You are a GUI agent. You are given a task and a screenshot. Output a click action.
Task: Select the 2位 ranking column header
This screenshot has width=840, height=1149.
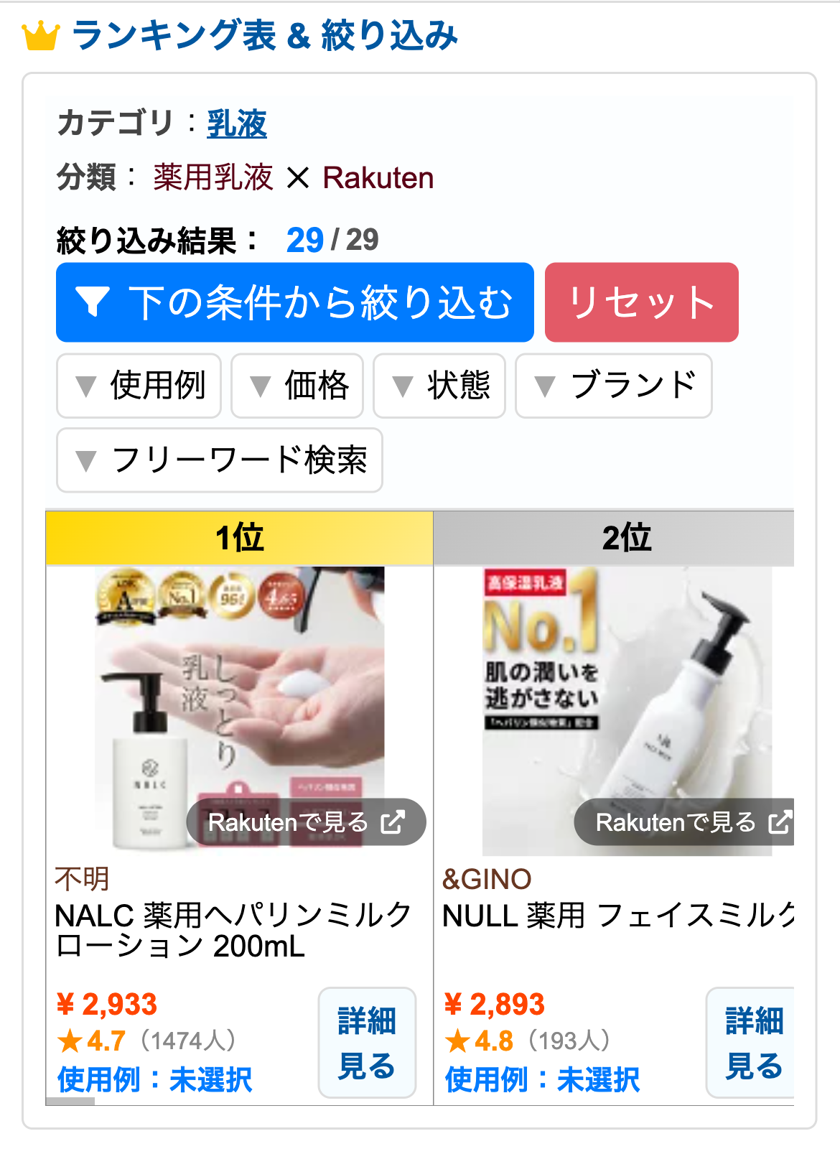point(615,537)
